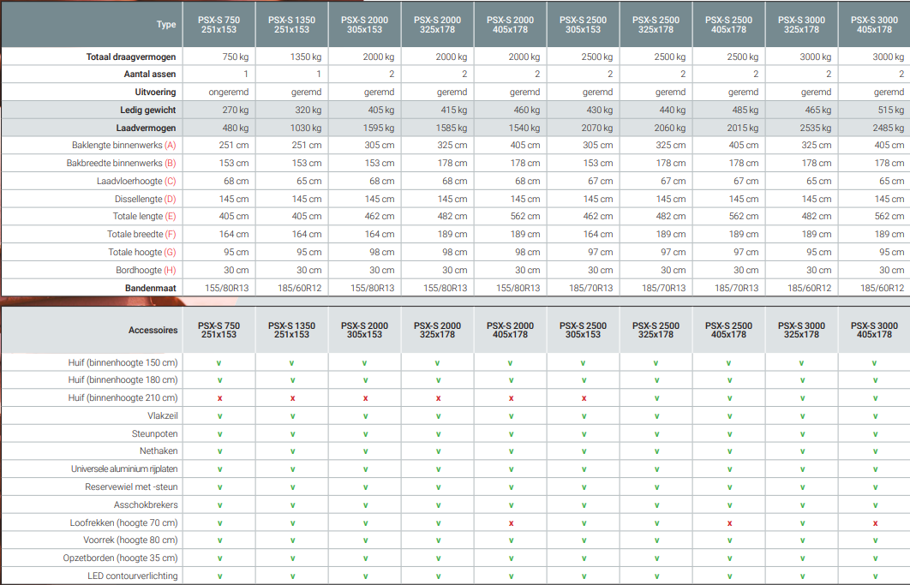Select 'Huif (binnenhoogte 150 cm)' accessory label
This screenshot has width=910, height=585.
pyautogui.click(x=123, y=362)
